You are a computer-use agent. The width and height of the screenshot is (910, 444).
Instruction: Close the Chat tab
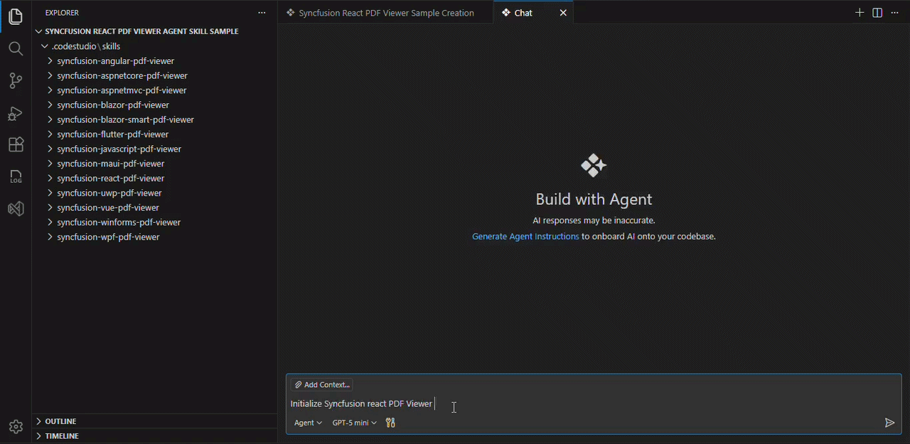click(x=563, y=13)
